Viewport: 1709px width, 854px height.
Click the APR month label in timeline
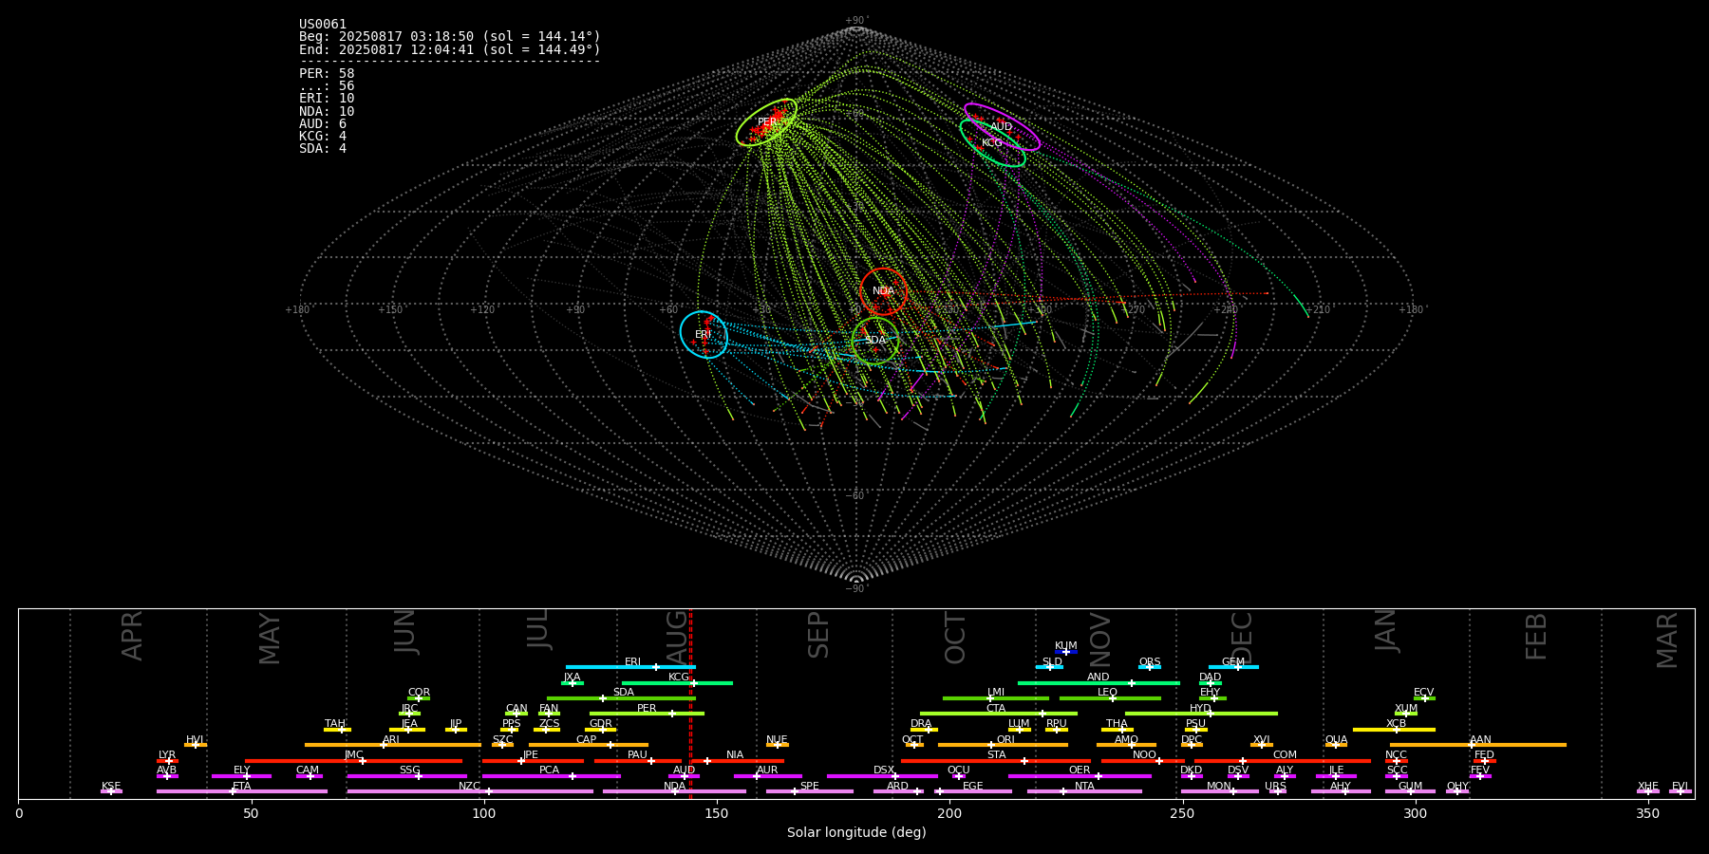coord(133,636)
